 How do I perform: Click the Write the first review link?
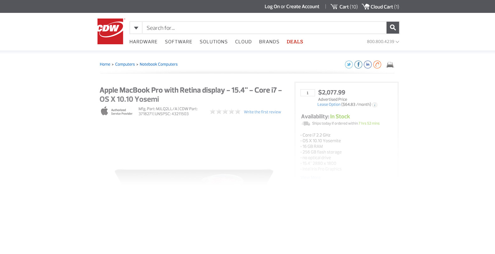[262, 112]
